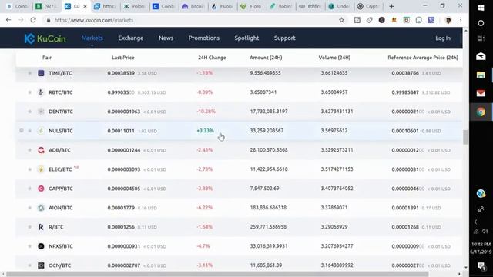Open File Explorer from the taskbar
This screenshot has height=277, width=493.
(481, 75)
